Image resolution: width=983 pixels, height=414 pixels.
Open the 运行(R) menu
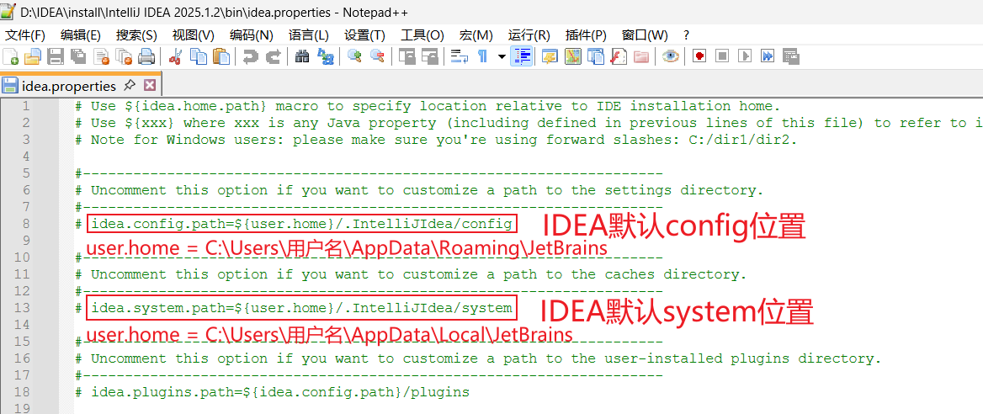point(529,35)
